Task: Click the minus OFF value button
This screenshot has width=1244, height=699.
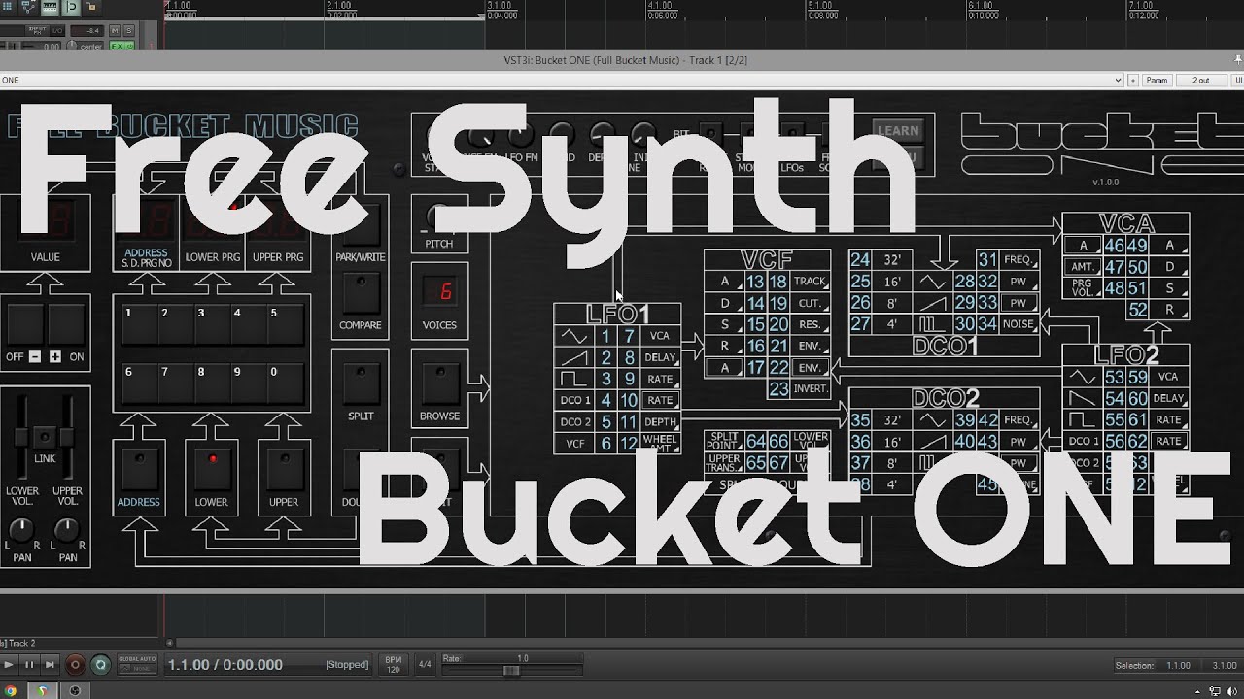Action: [x=26, y=326]
